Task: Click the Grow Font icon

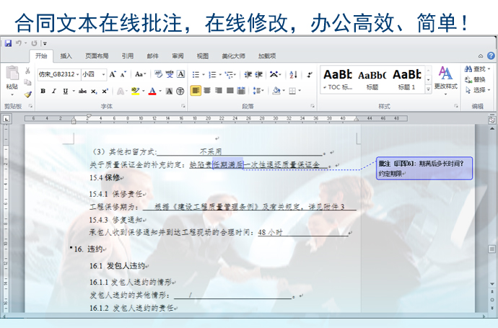Action: [x=112, y=74]
